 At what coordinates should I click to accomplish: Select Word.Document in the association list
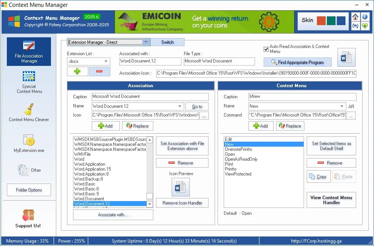point(110,199)
